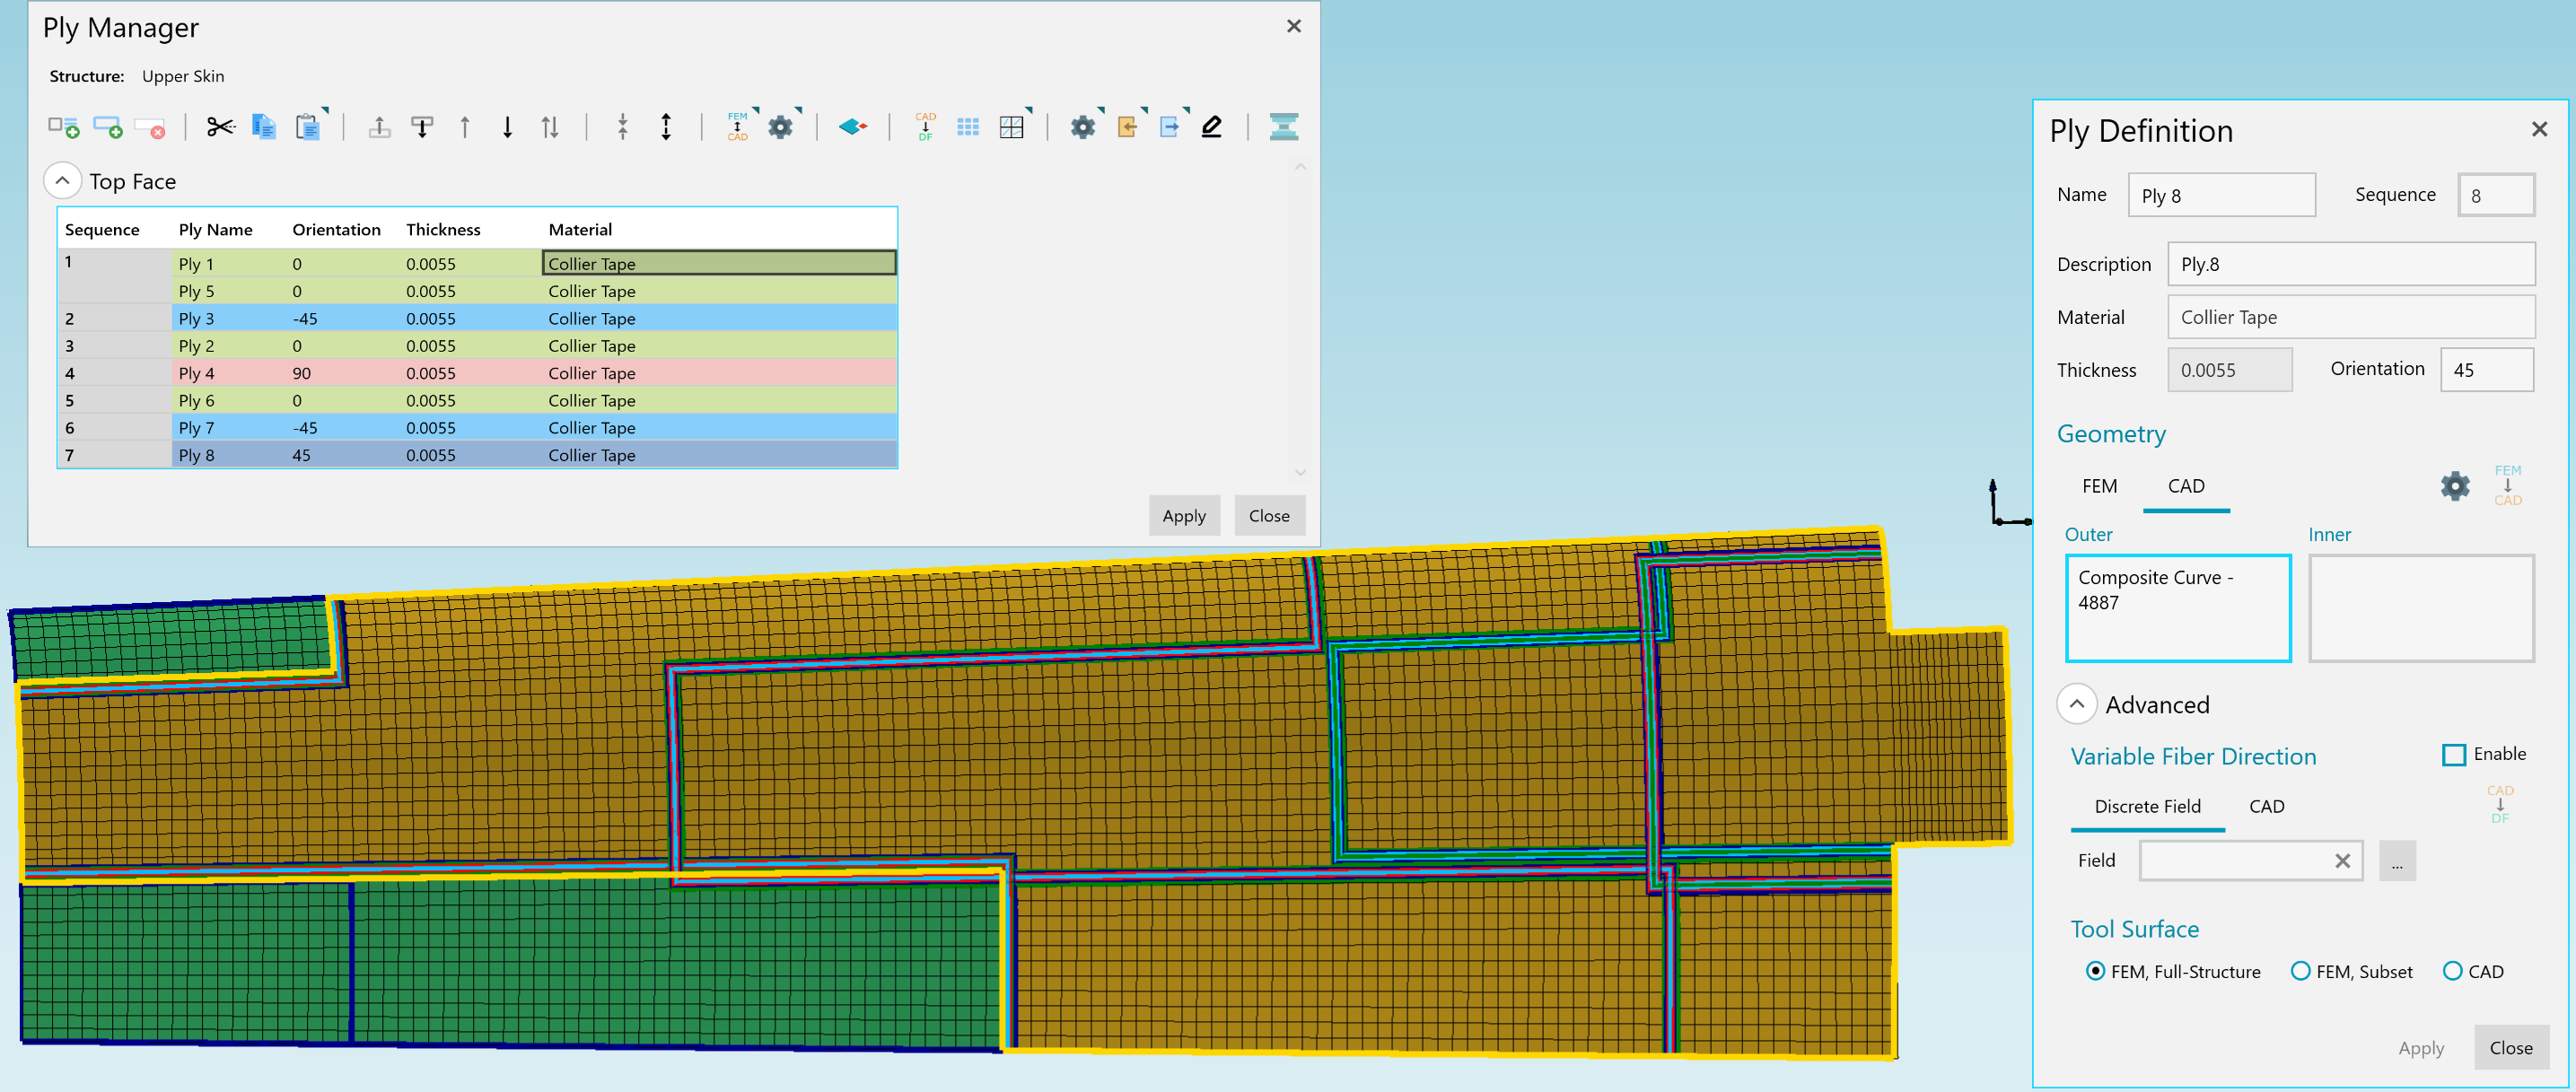Click the Thickness column header
This screenshot has height=1092, width=2576.
pos(443,230)
